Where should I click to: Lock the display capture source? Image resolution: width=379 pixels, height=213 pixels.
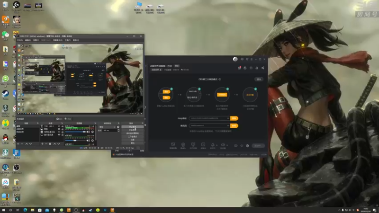coord(63,135)
